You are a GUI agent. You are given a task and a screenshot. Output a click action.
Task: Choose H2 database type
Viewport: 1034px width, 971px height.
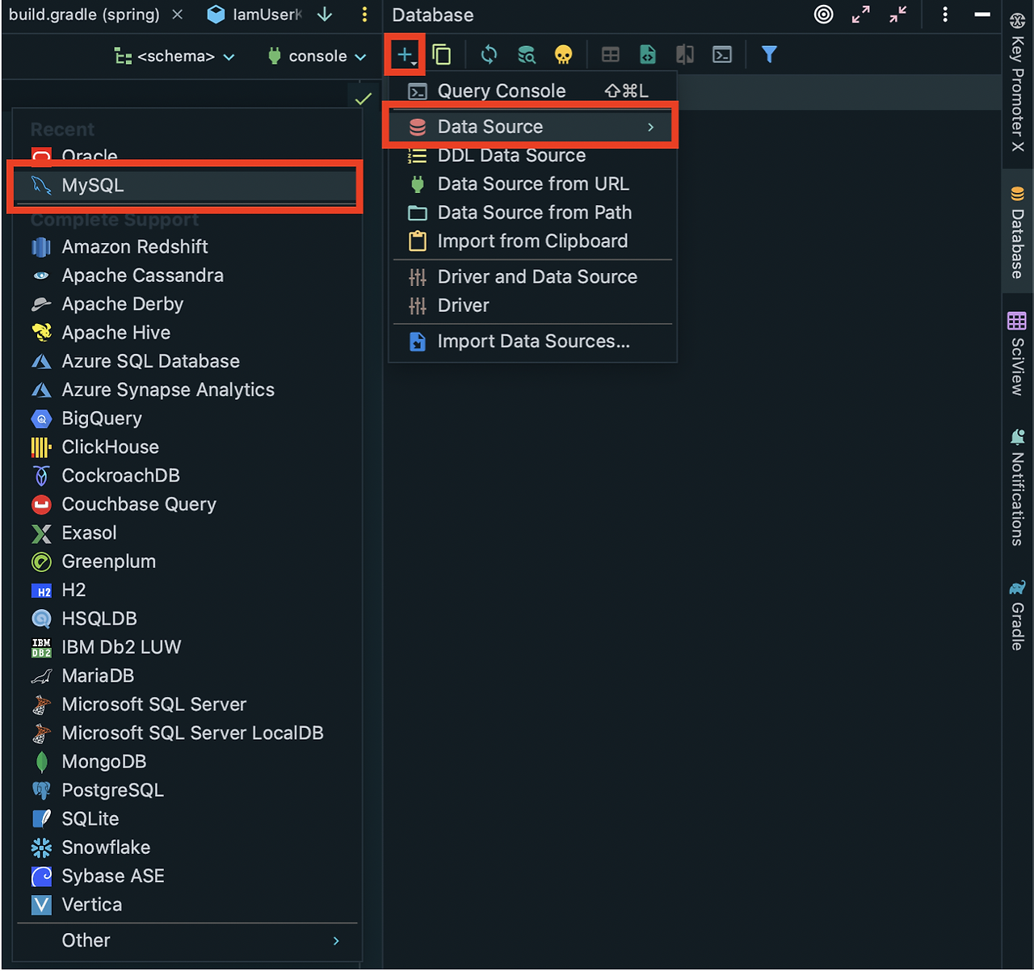[x=187, y=591]
